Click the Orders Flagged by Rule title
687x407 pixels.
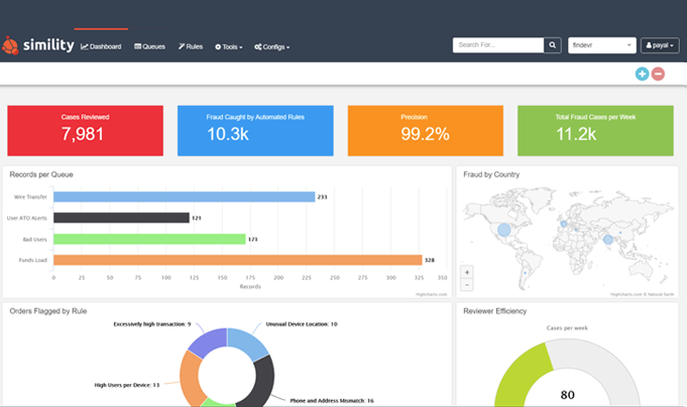point(48,311)
